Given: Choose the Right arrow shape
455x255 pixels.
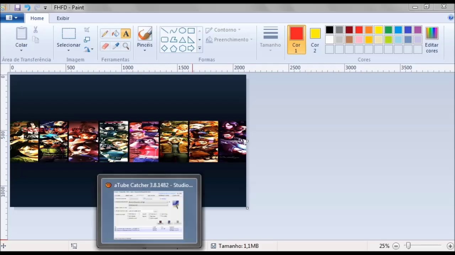Looking at the screenshot, I should tap(191, 49).
